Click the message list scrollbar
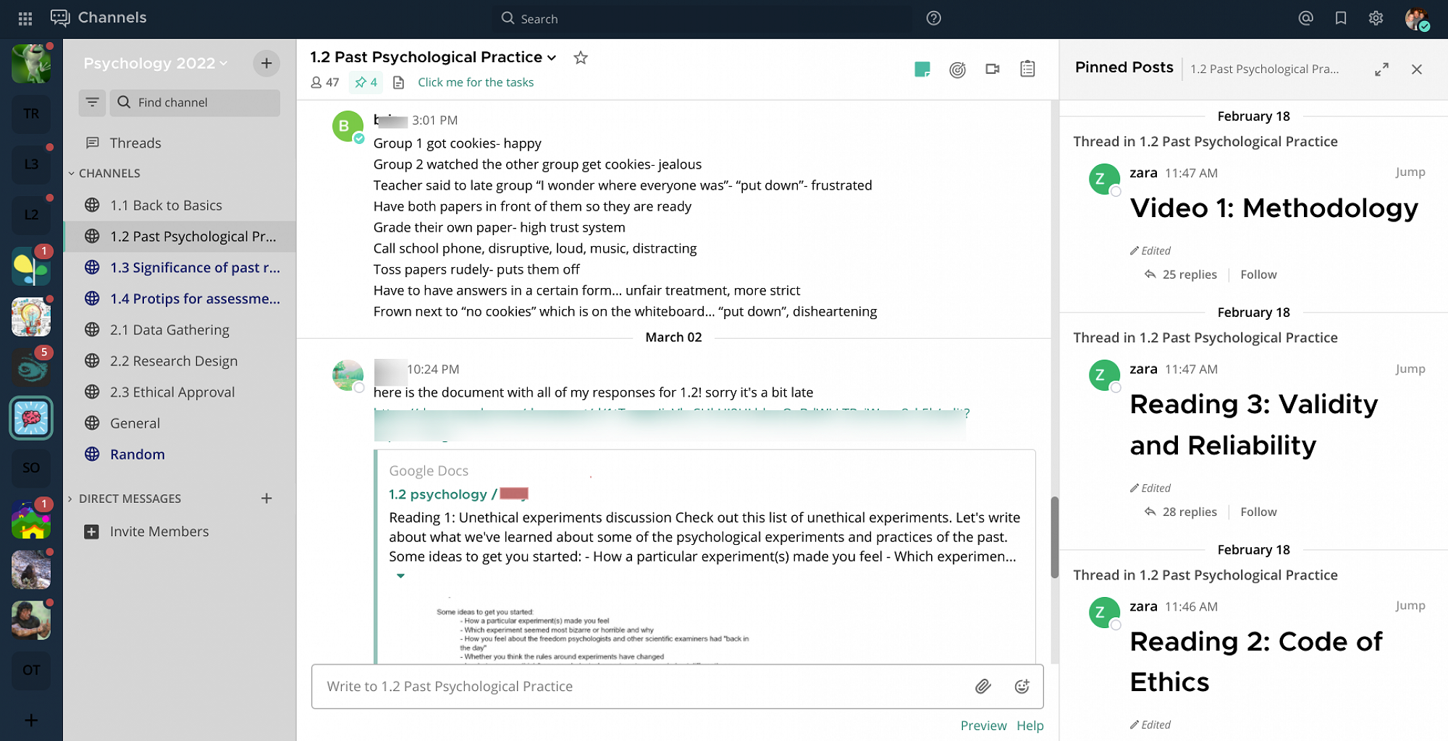The image size is (1448, 741). tap(1055, 535)
